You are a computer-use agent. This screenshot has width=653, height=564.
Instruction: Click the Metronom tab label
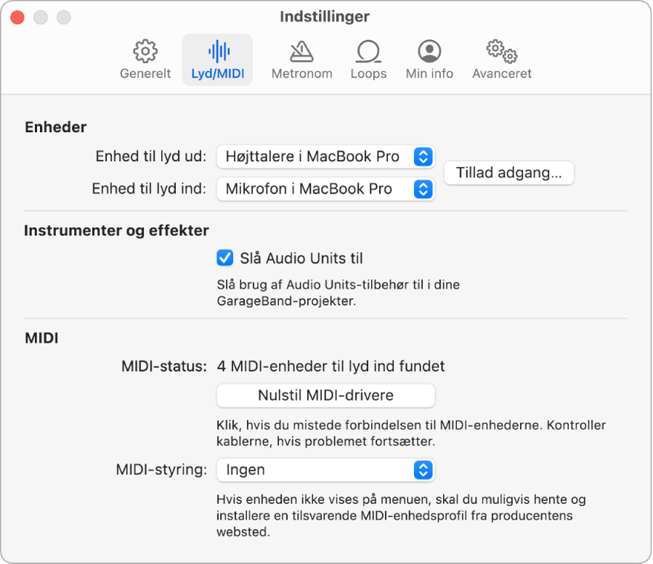(301, 73)
